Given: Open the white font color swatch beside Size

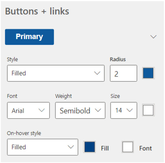Looking at the screenshot, I should [x=148, y=110].
